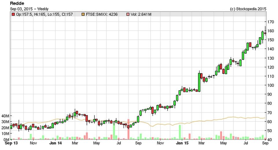Click the 'Jul' label after Jan 15
This screenshot has height=150, width=278.
coord(246,143)
